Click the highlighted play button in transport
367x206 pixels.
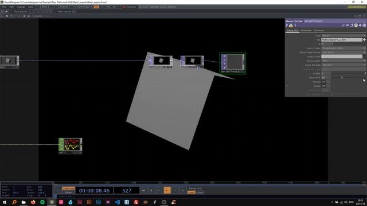tap(167, 191)
